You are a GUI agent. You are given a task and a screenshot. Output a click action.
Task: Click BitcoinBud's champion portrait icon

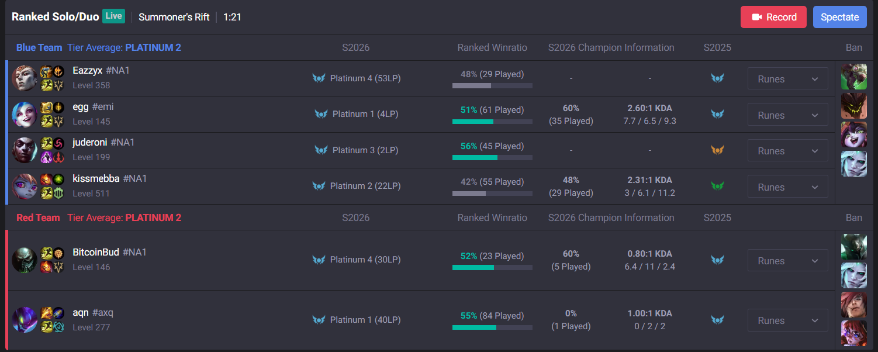(x=25, y=260)
